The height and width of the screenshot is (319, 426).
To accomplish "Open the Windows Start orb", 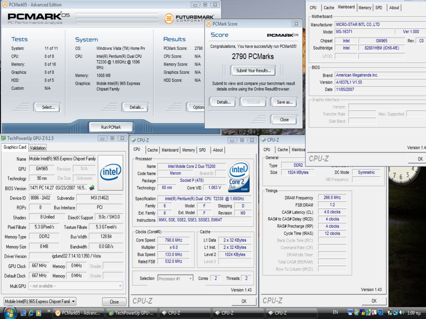I will click(10, 312).
